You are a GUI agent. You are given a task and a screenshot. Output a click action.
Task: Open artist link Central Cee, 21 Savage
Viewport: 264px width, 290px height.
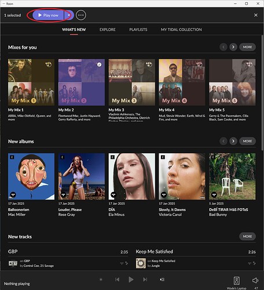click(x=39, y=266)
